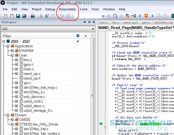Open the File menu

pos(5,9)
